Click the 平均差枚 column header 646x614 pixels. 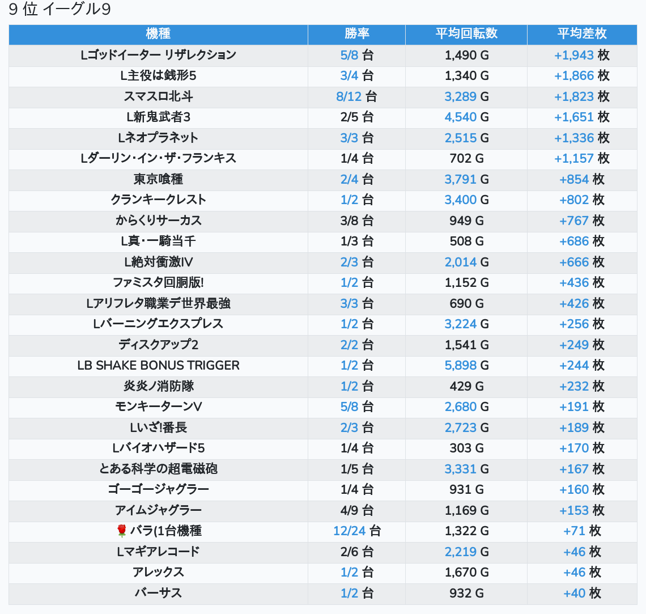582,34
